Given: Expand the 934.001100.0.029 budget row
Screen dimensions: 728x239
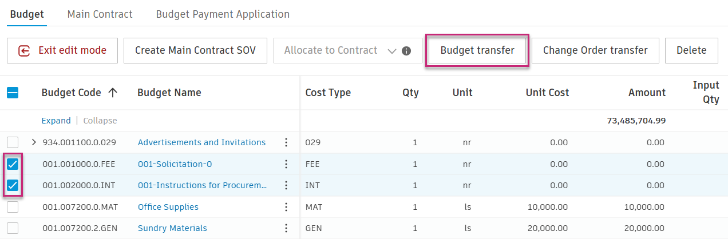Looking at the screenshot, I should 34,142.
